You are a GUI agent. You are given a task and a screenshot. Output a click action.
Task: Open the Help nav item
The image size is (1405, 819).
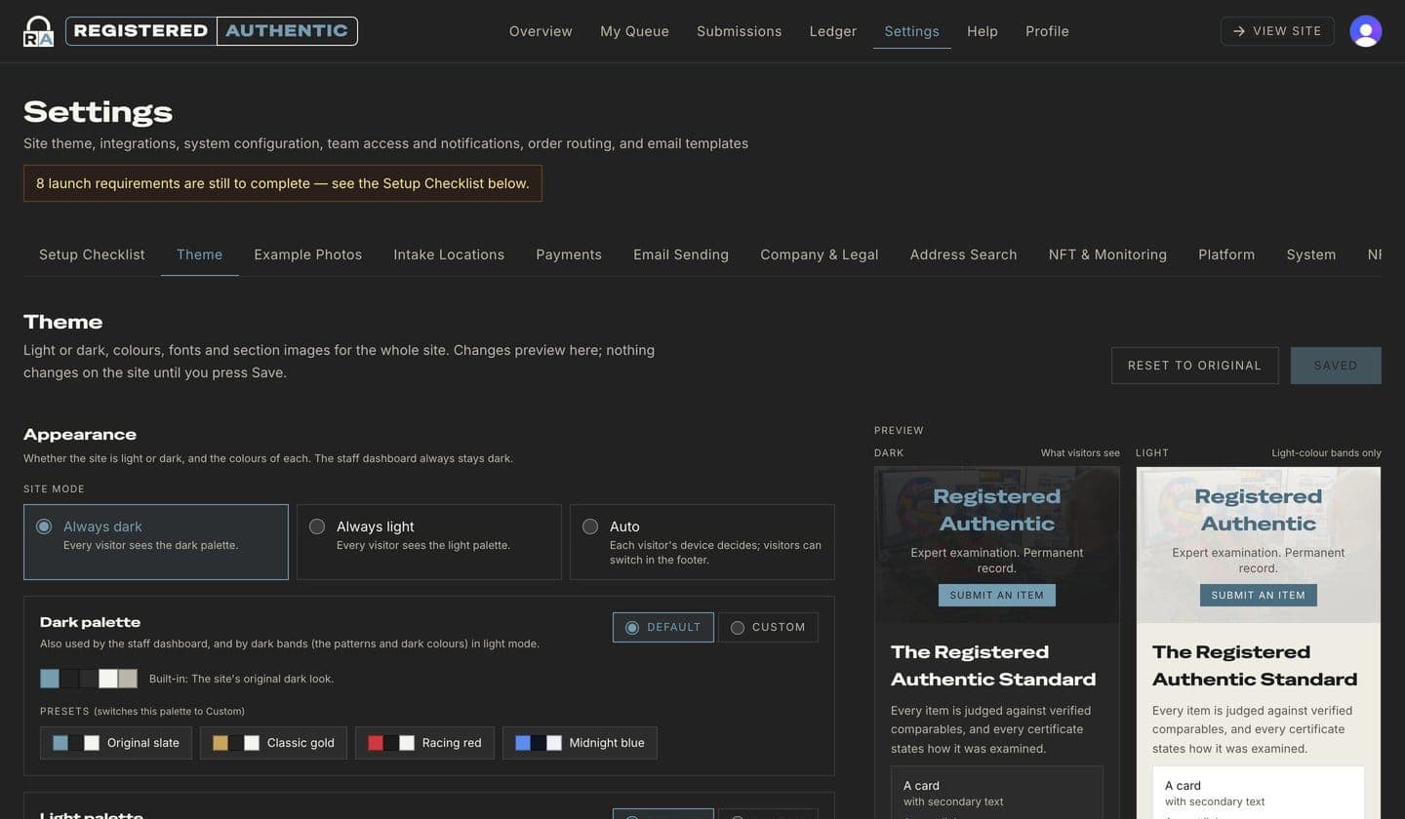click(983, 31)
